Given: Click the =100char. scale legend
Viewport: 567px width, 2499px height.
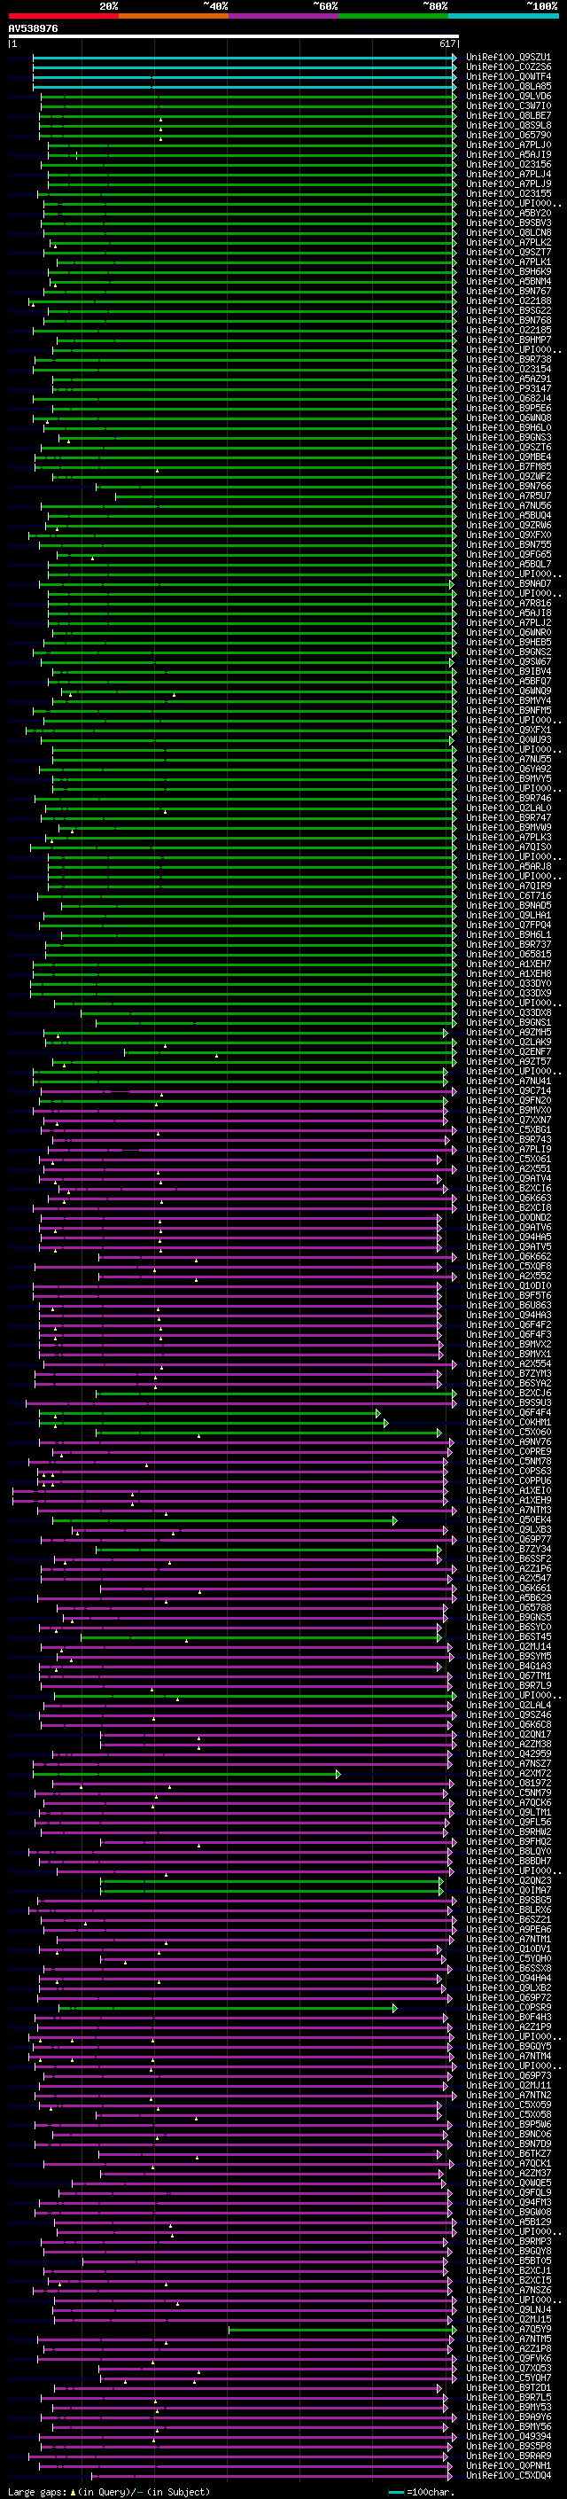Looking at the screenshot, I should pyautogui.click(x=421, y=2492).
